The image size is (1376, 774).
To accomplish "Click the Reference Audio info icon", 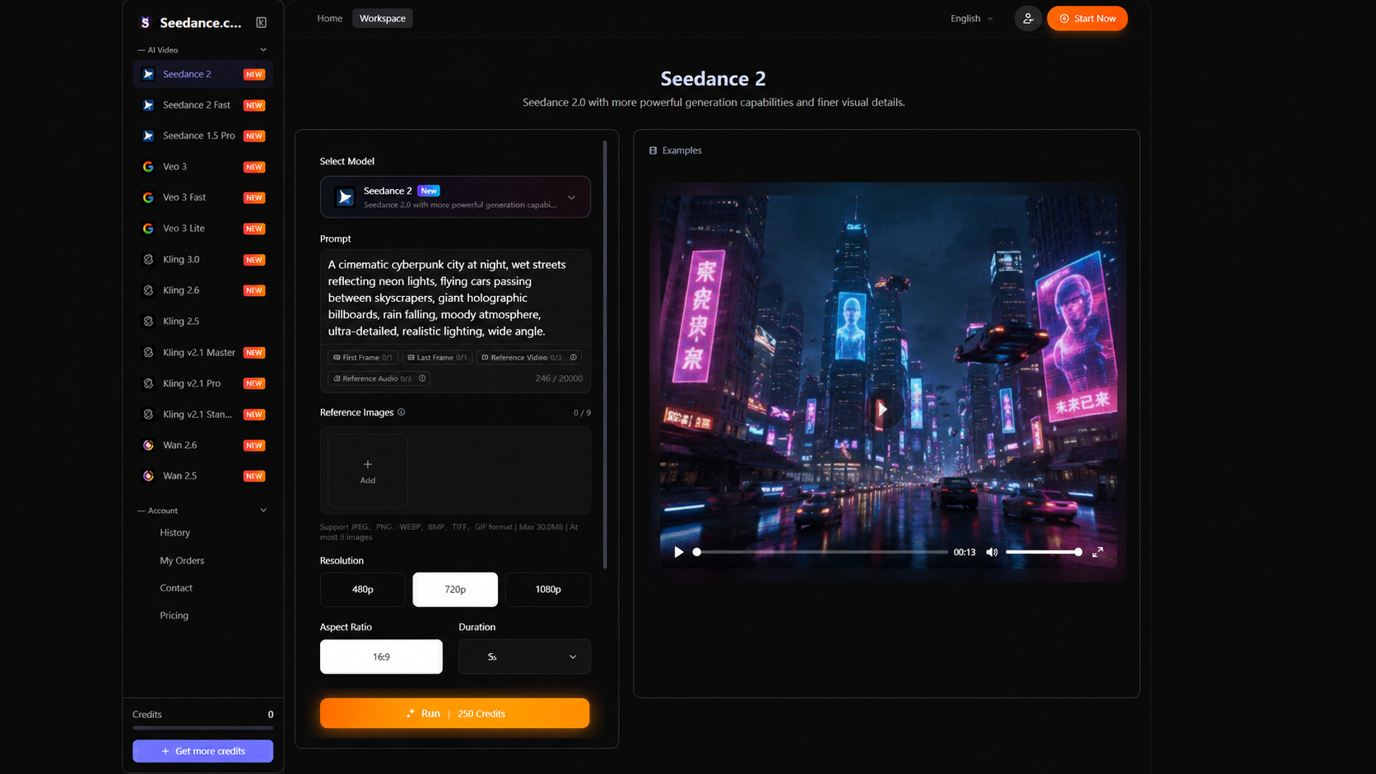I will click(x=422, y=378).
